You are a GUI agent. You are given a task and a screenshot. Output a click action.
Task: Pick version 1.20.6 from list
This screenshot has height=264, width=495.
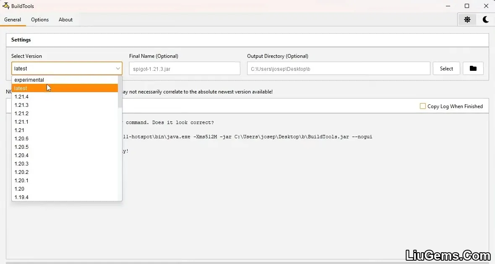65,138
